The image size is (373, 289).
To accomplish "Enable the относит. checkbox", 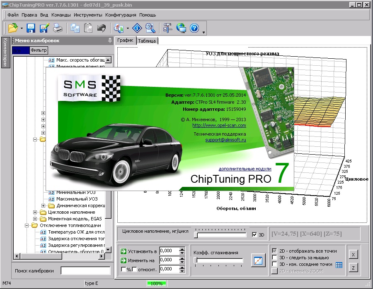I will [134, 269].
